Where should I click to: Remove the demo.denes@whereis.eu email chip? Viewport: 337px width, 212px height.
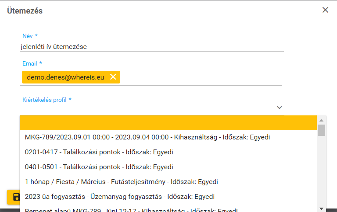pos(113,77)
